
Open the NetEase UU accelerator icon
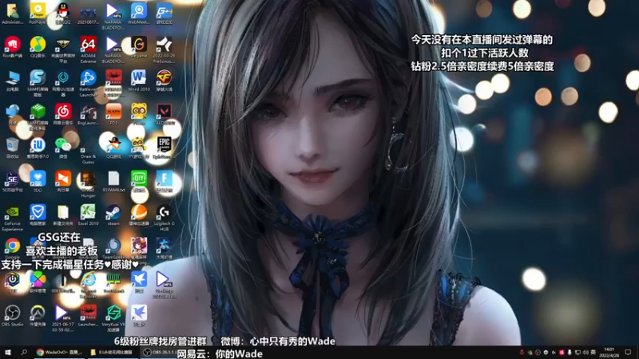[63, 83]
